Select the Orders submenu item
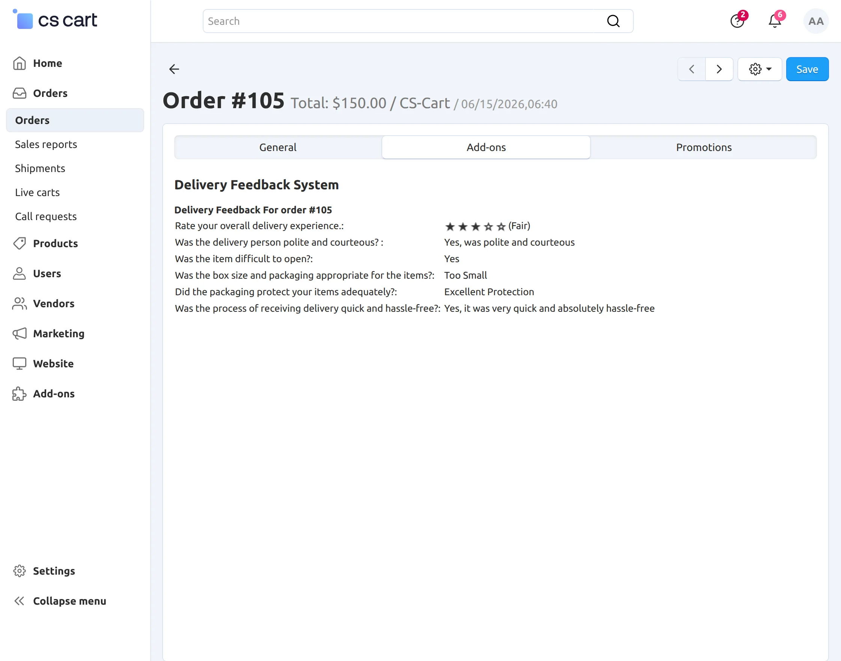 75,120
